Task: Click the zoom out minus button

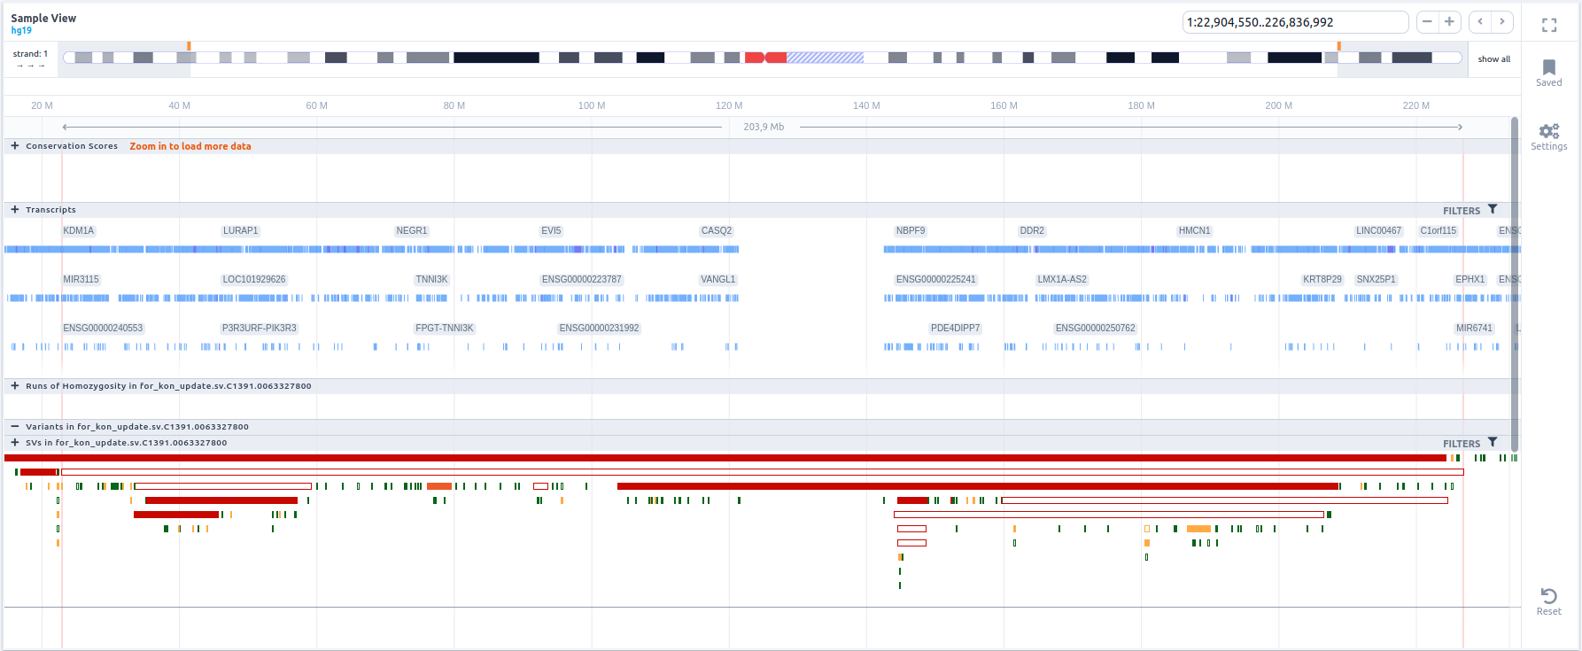Action: pyautogui.click(x=1427, y=22)
